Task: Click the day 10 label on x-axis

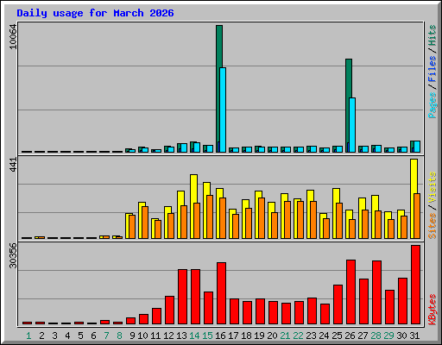Action: coord(142,336)
